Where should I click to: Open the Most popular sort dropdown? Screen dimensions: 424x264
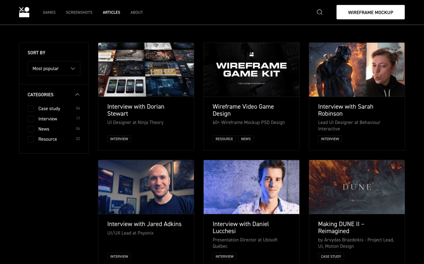tap(54, 69)
